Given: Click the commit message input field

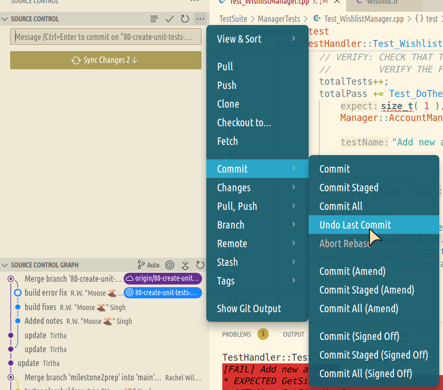Looking at the screenshot, I should tap(106, 37).
